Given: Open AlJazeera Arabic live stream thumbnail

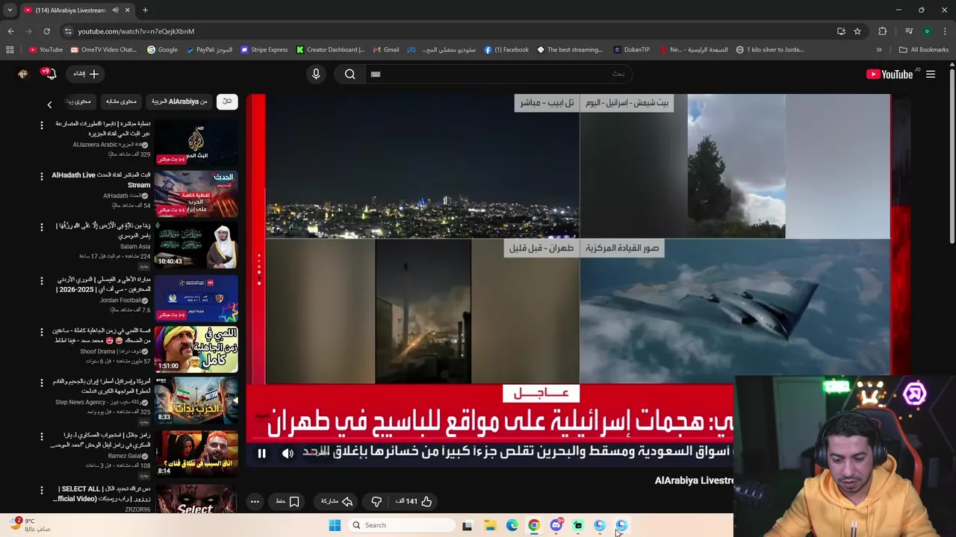Looking at the screenshot, I should click(x=196, y=142).
